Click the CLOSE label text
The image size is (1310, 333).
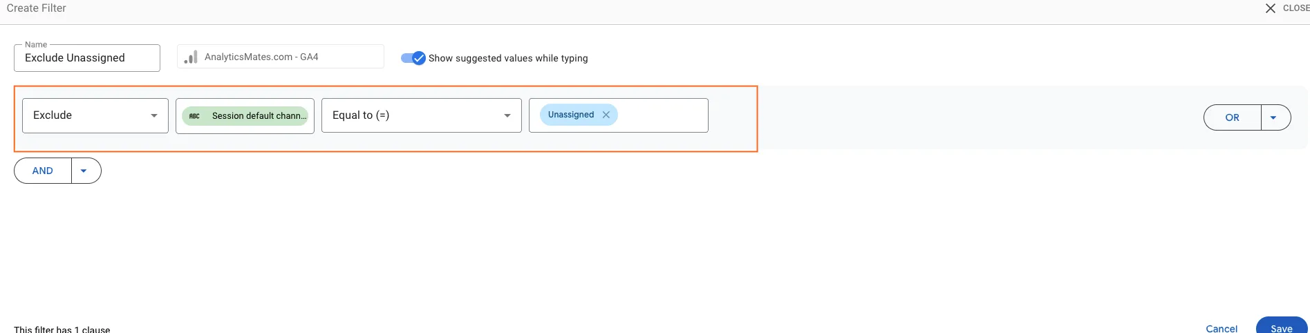click(x=1296, y=8)
